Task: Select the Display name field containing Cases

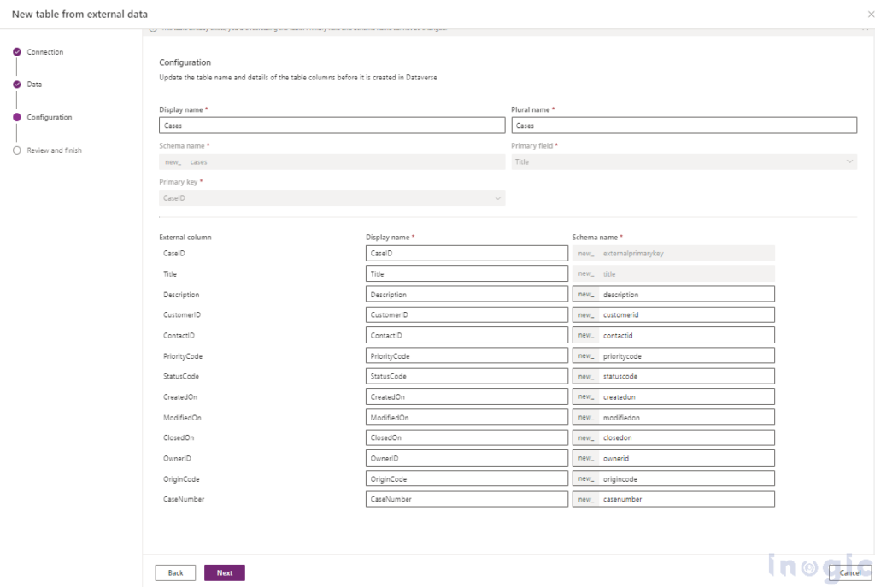Action: point(332,125)
